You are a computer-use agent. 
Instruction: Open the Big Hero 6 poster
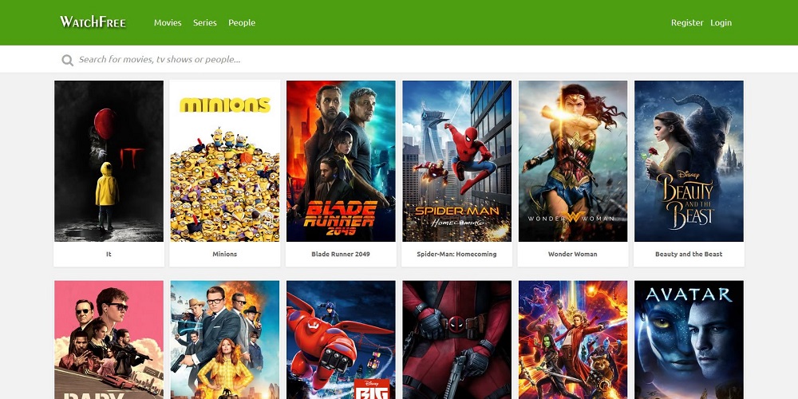341,339
